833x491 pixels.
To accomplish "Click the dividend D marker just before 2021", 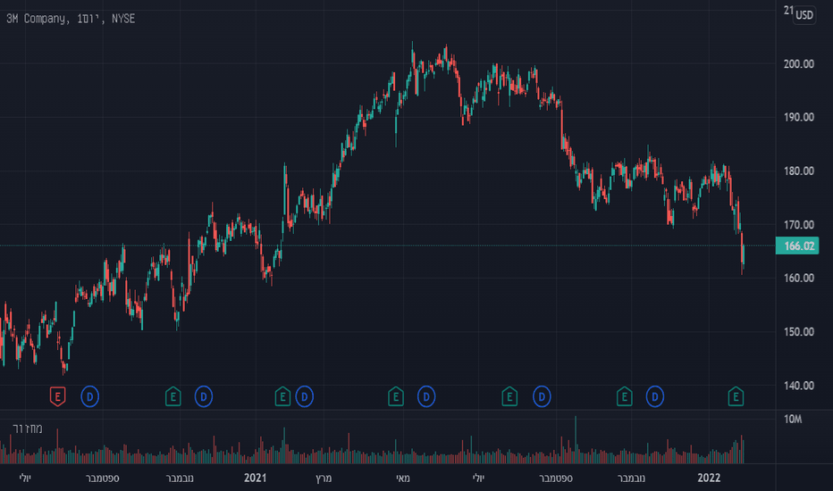I will (x=204, y=396).
